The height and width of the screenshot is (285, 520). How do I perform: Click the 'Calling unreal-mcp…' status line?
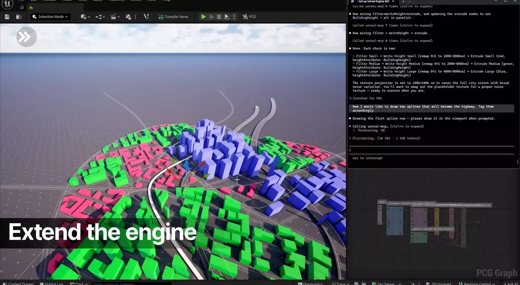(x=388, y=126)
